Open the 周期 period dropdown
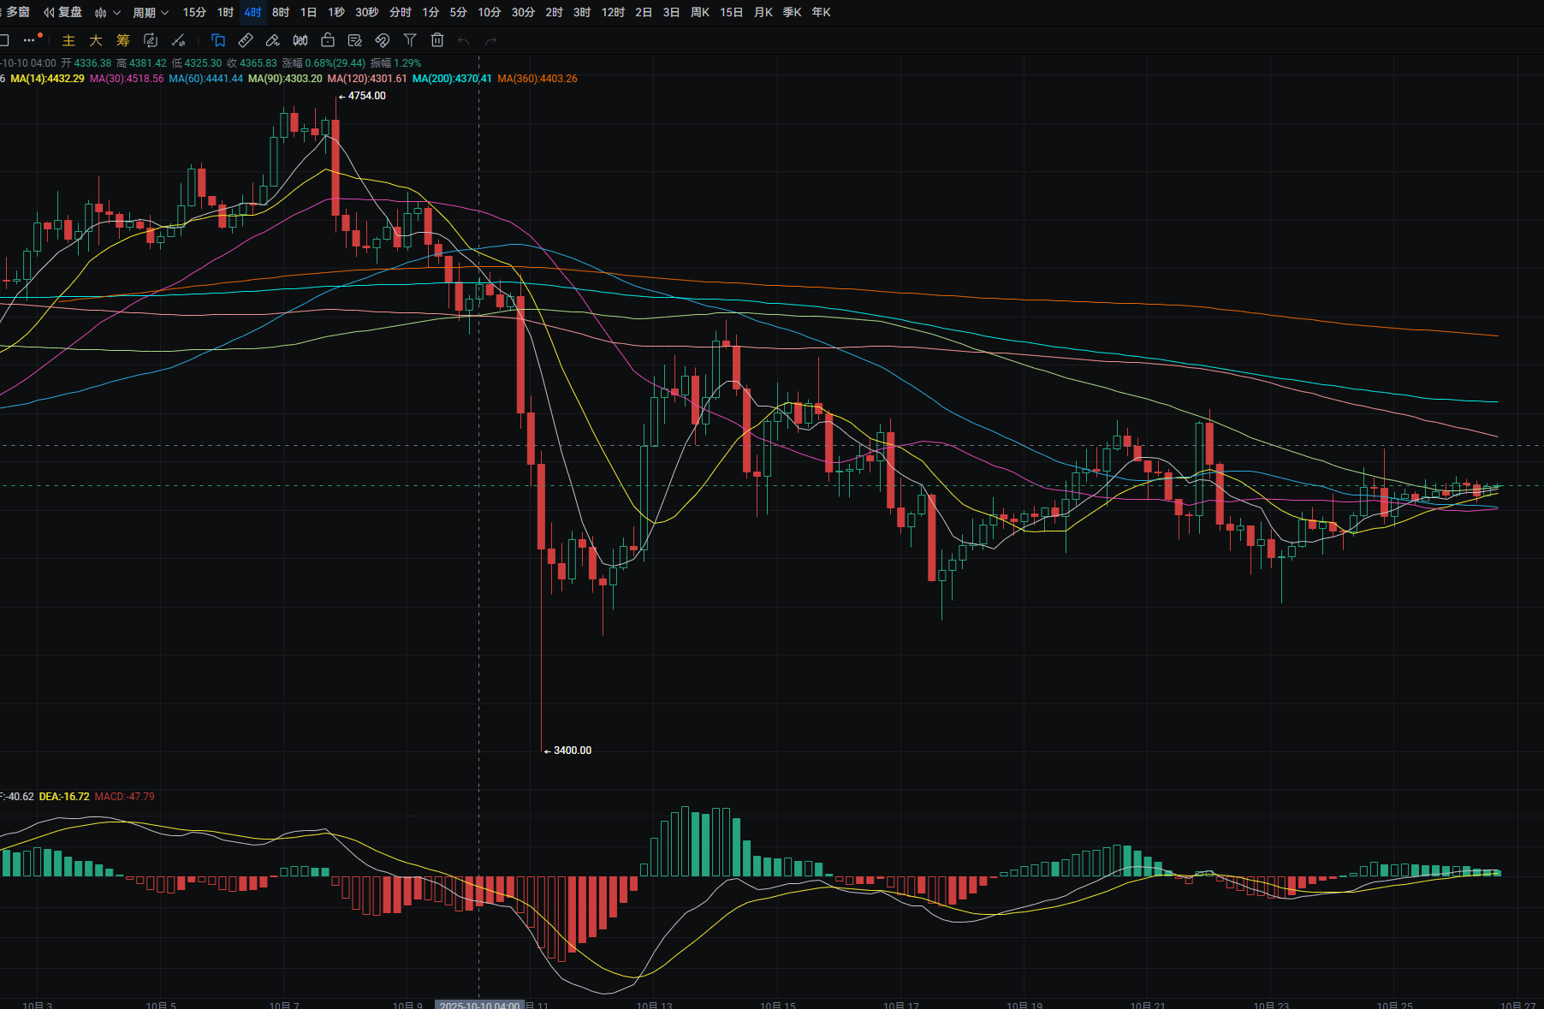This screenshot has height=1009, width=1544. [x=151, y=12]
